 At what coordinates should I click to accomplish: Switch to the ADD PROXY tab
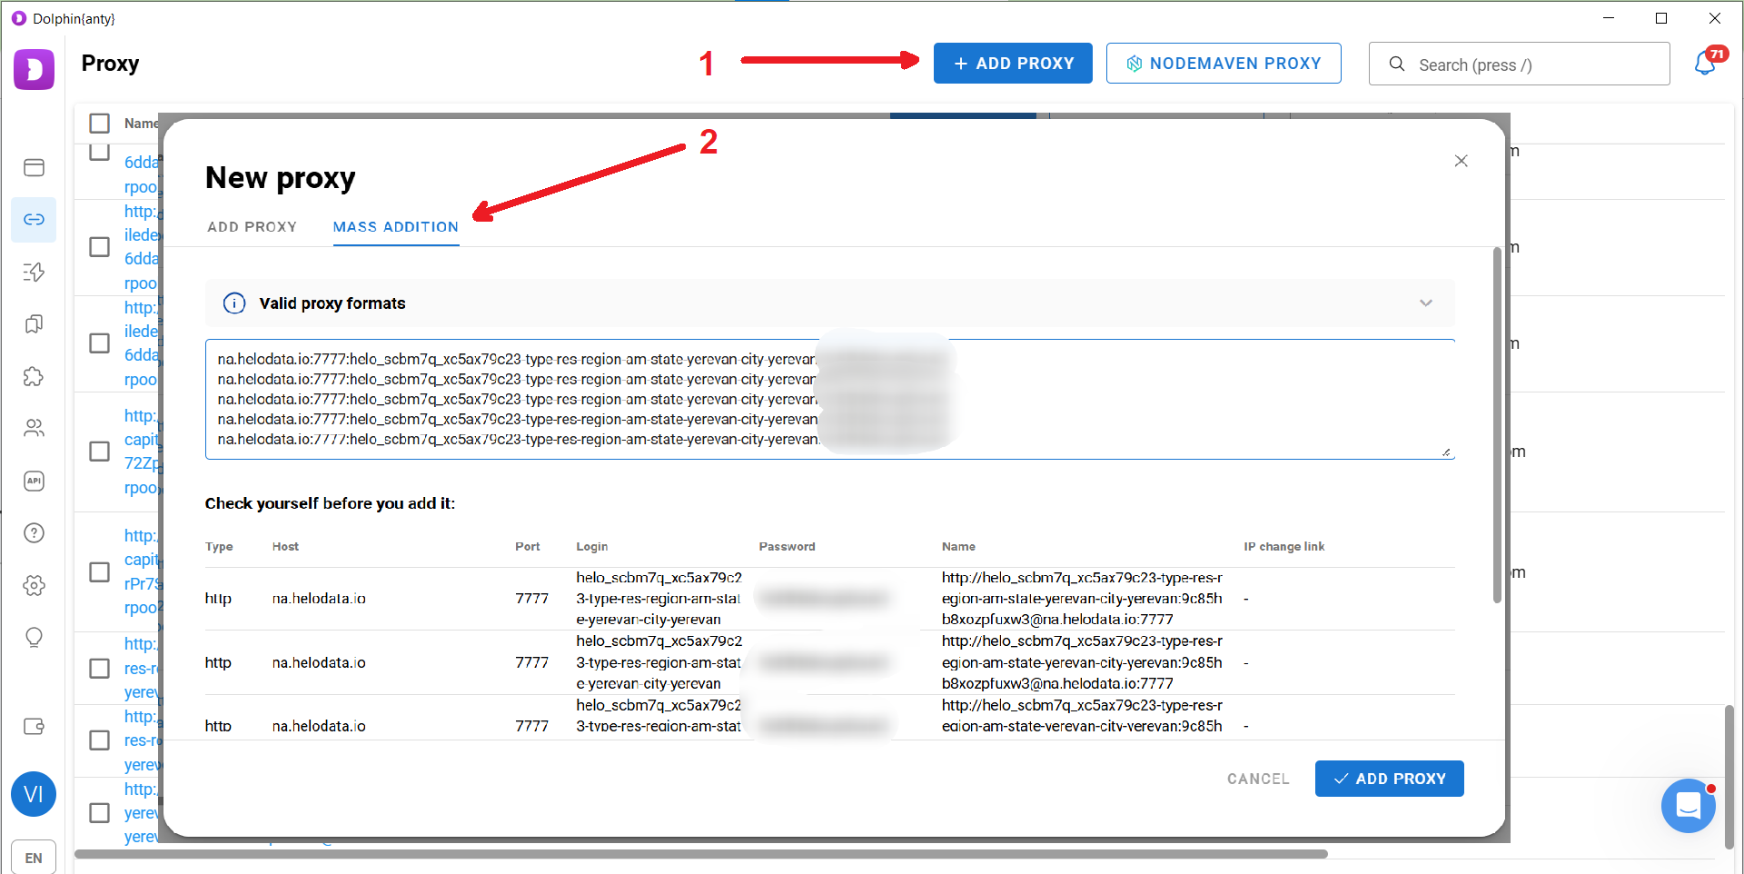(253, 227)
